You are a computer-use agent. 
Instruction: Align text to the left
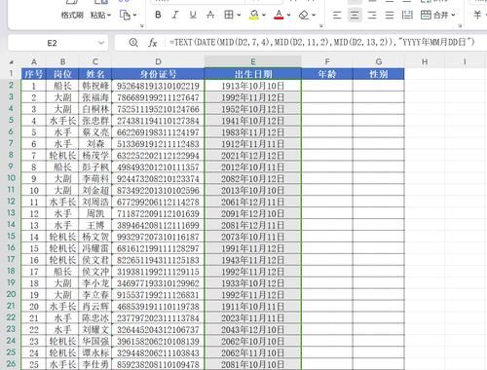tap(337, 15)
